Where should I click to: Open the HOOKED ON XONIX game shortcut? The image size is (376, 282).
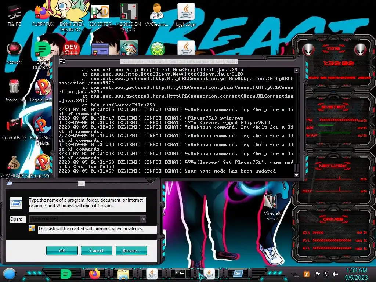click(129, 17)
